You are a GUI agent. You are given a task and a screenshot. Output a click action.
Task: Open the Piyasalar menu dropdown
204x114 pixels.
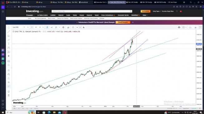(x=30, y=15)
